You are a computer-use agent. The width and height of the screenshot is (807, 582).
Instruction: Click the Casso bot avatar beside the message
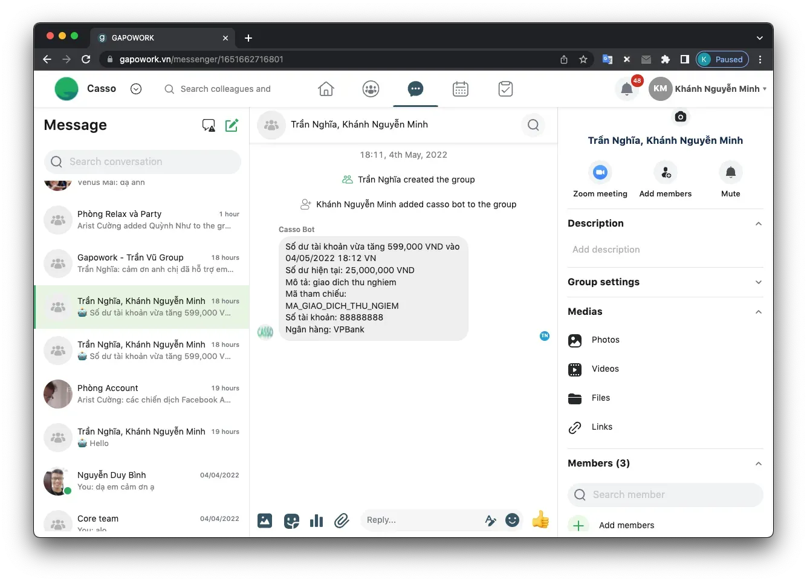point(265,332)
